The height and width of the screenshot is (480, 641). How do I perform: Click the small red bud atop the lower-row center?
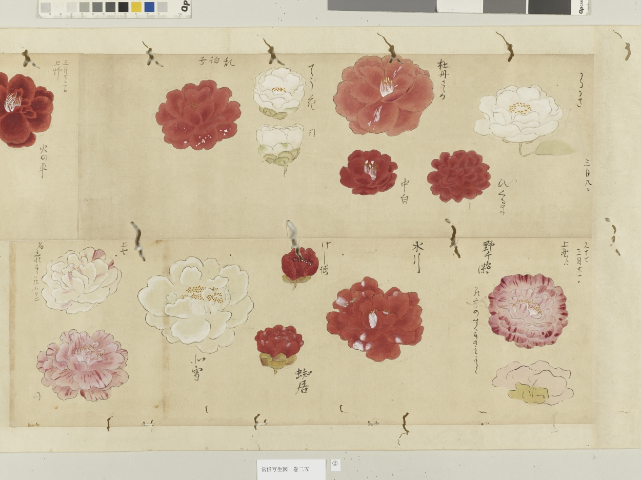click(x=299, y=267)
